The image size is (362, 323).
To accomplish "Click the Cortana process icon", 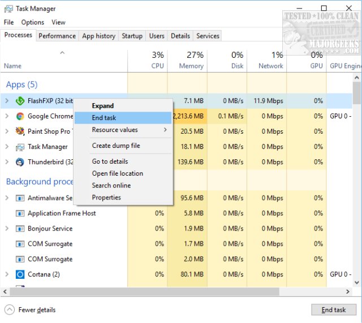I will (x=20, y=274).
